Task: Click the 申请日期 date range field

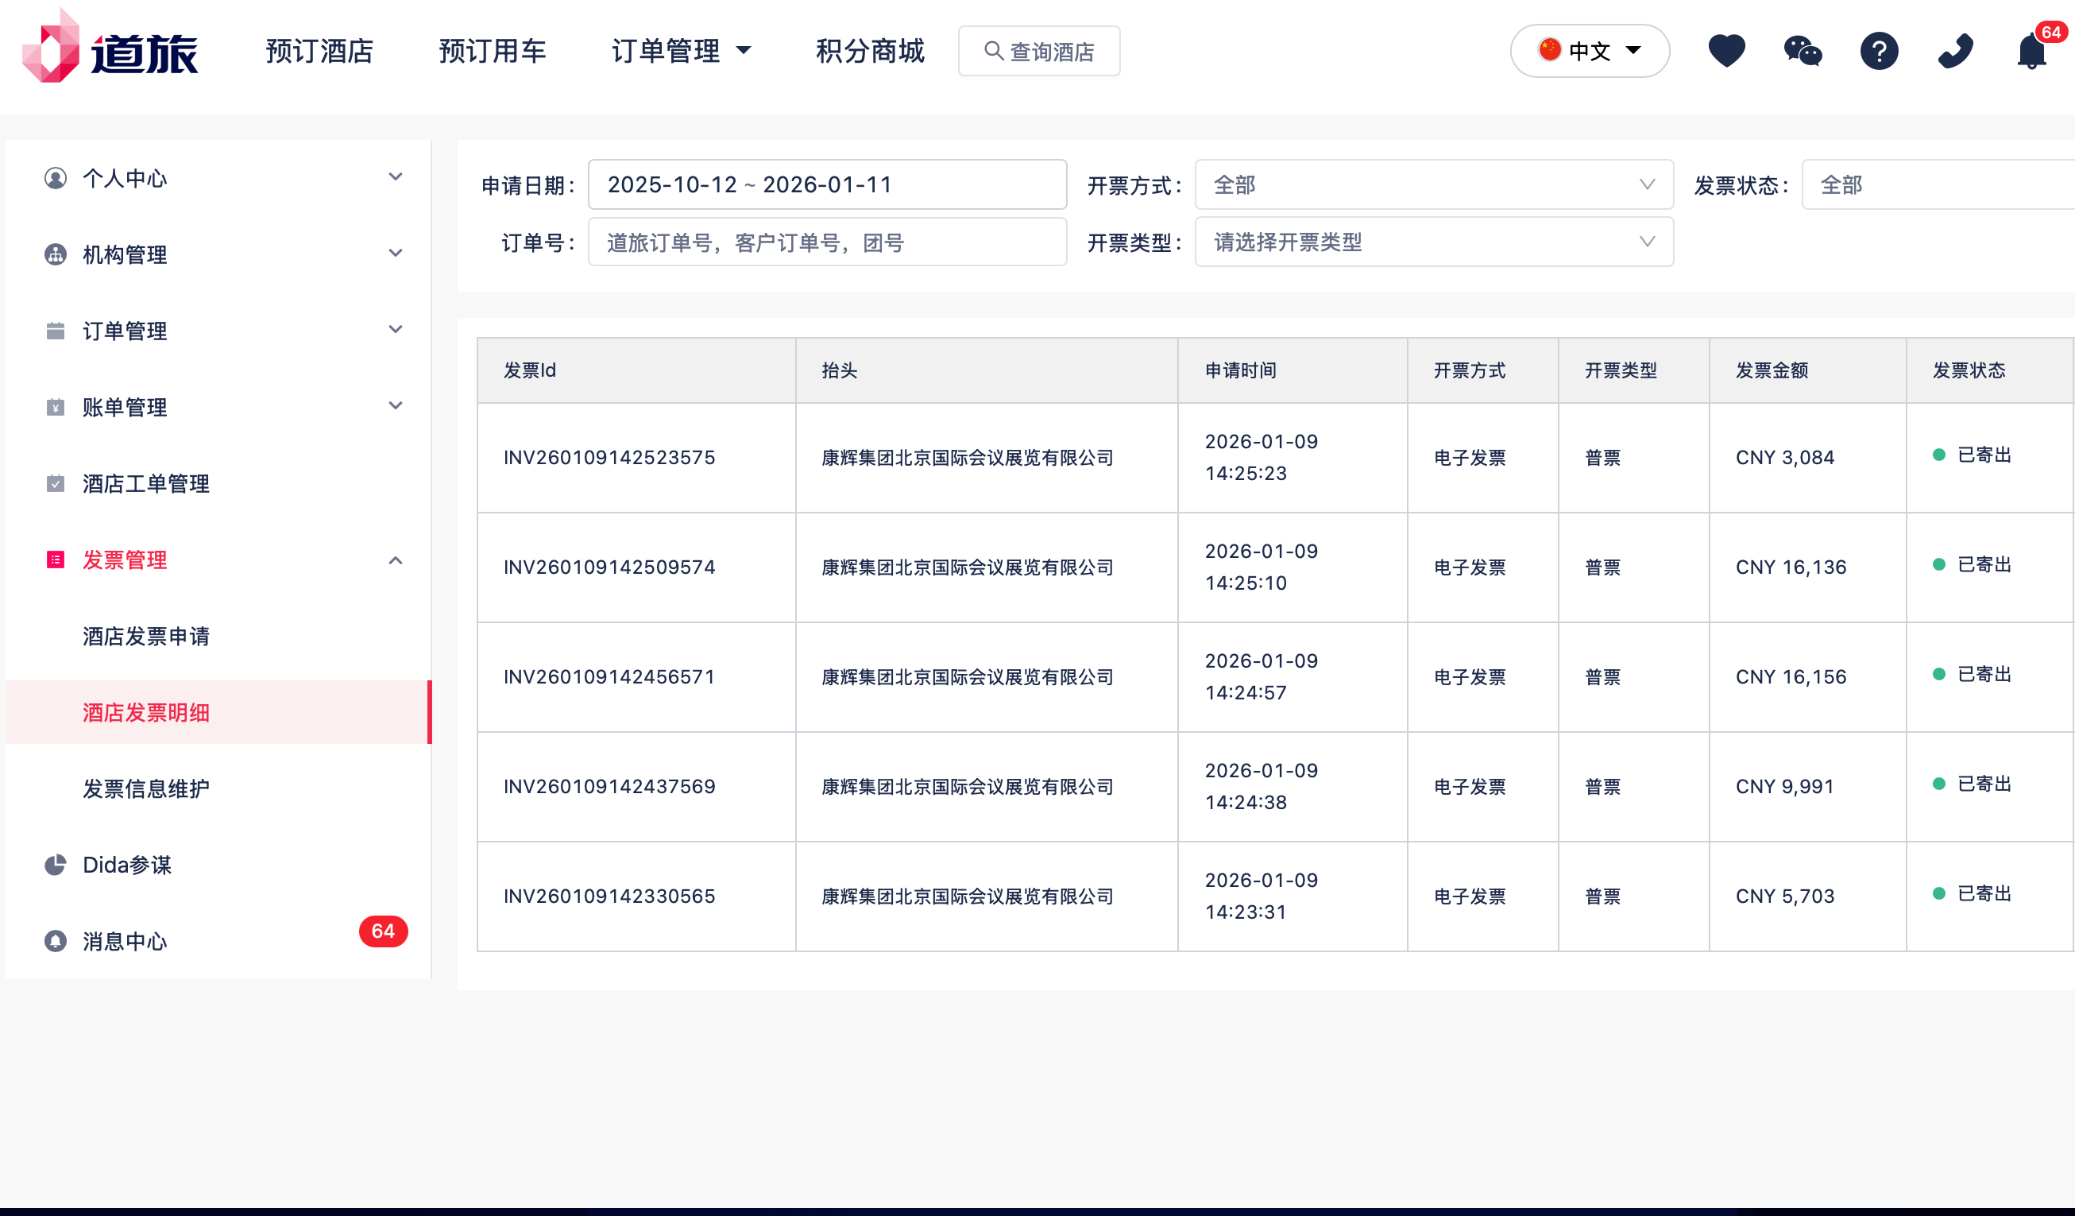Action: pos(827,184)
